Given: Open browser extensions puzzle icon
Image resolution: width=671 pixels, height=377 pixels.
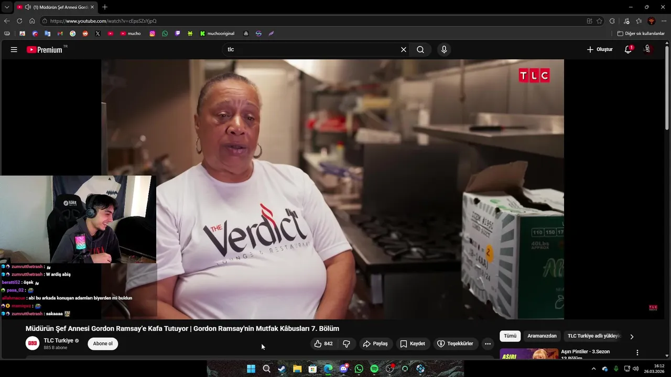Looking at the screenshot, I should 612,21.
